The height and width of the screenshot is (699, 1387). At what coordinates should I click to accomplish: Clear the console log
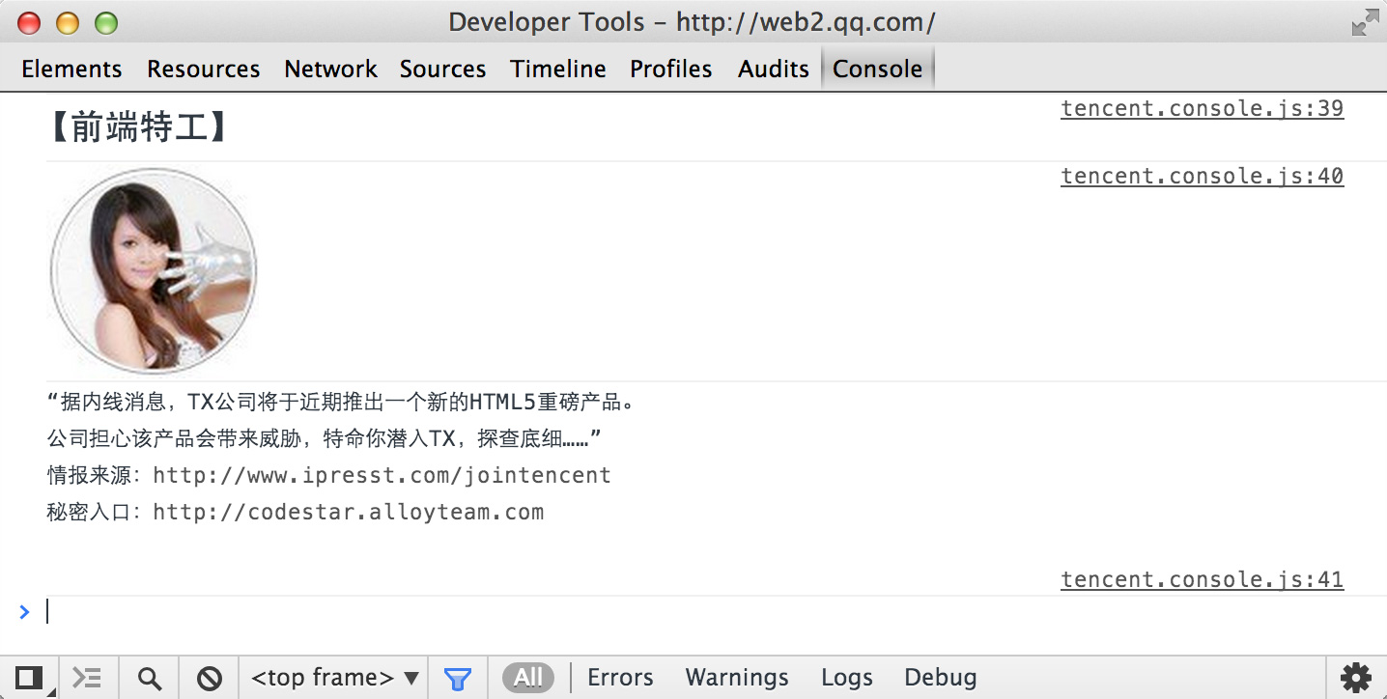(x=210, y=678)
